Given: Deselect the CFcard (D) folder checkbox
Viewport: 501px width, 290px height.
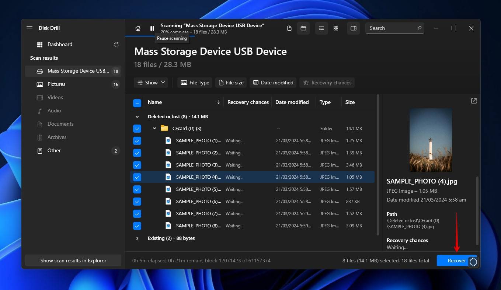Looking at the screenshot, I should pyautogui.click(x=137, y=128).
